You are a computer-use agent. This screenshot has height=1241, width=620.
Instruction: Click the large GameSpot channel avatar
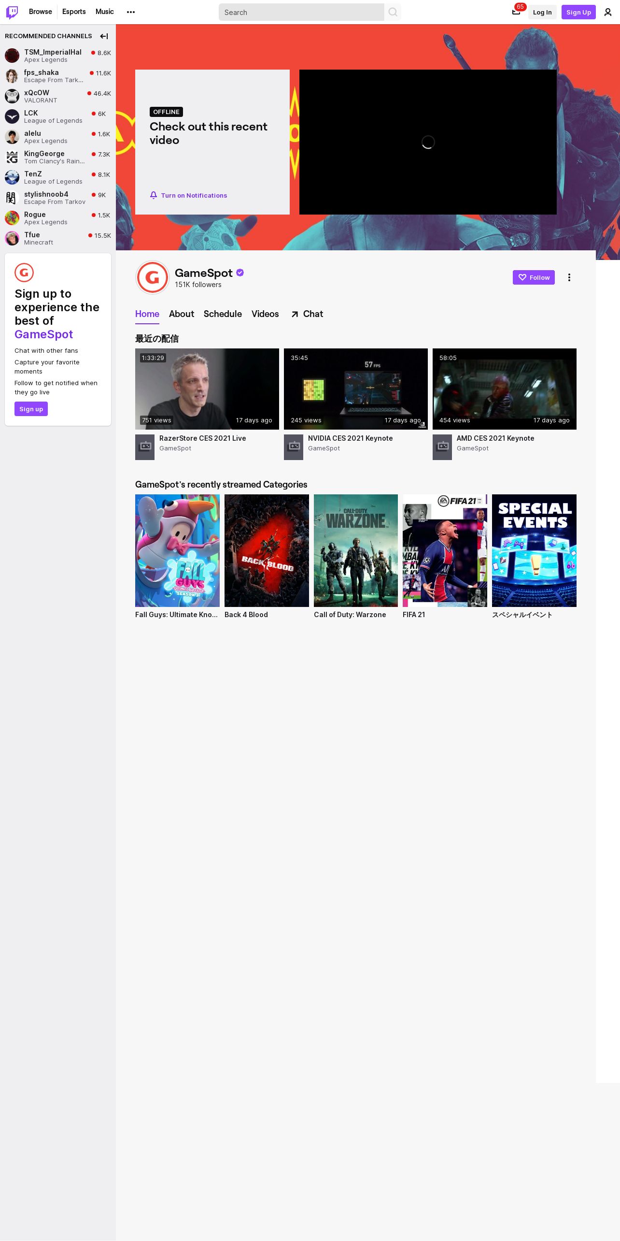coord(153,277)
